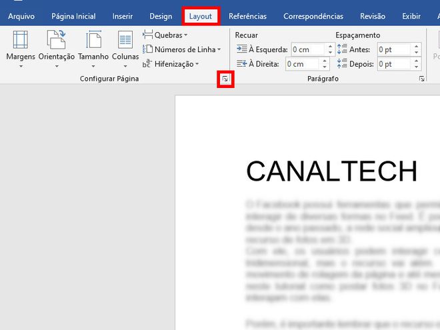
Task: Click the Antes spacing value field
Action: click(394, 49)
